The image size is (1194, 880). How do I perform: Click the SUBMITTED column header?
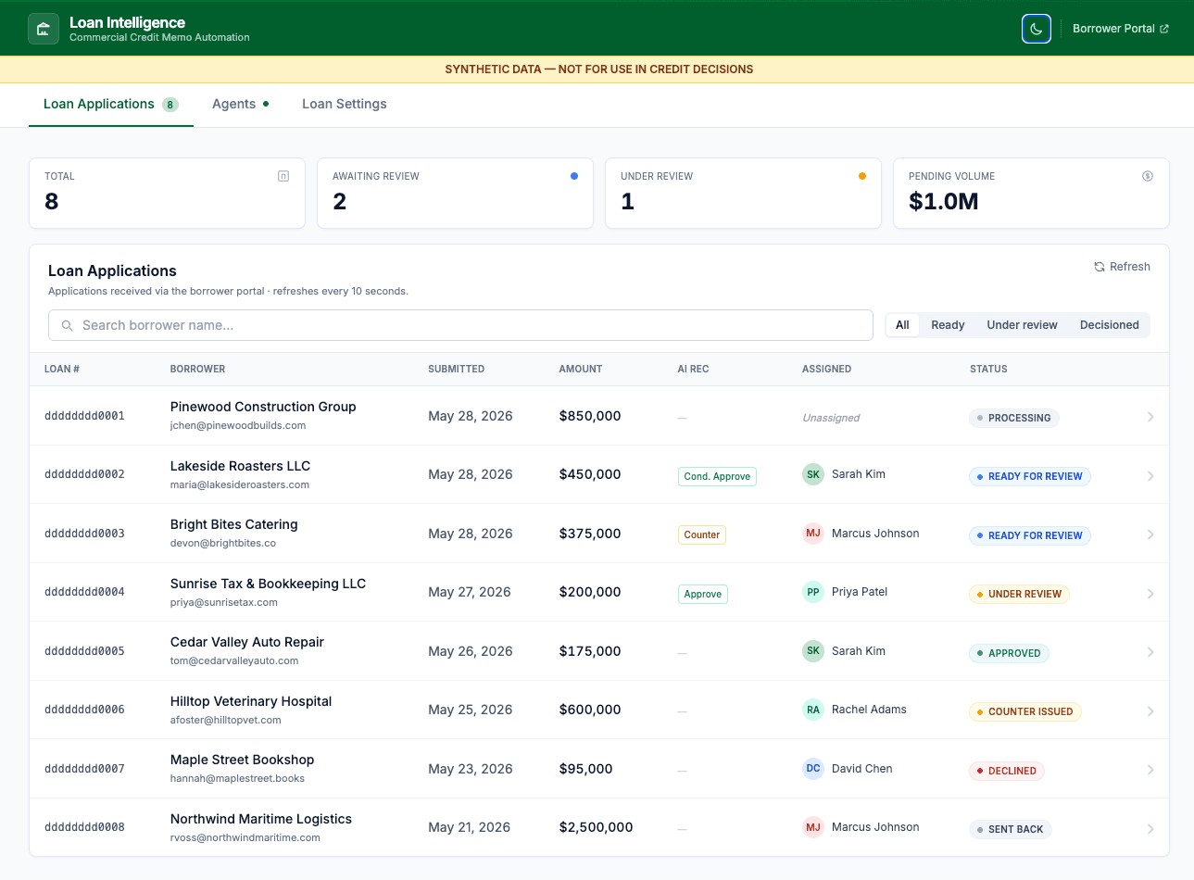456,369
